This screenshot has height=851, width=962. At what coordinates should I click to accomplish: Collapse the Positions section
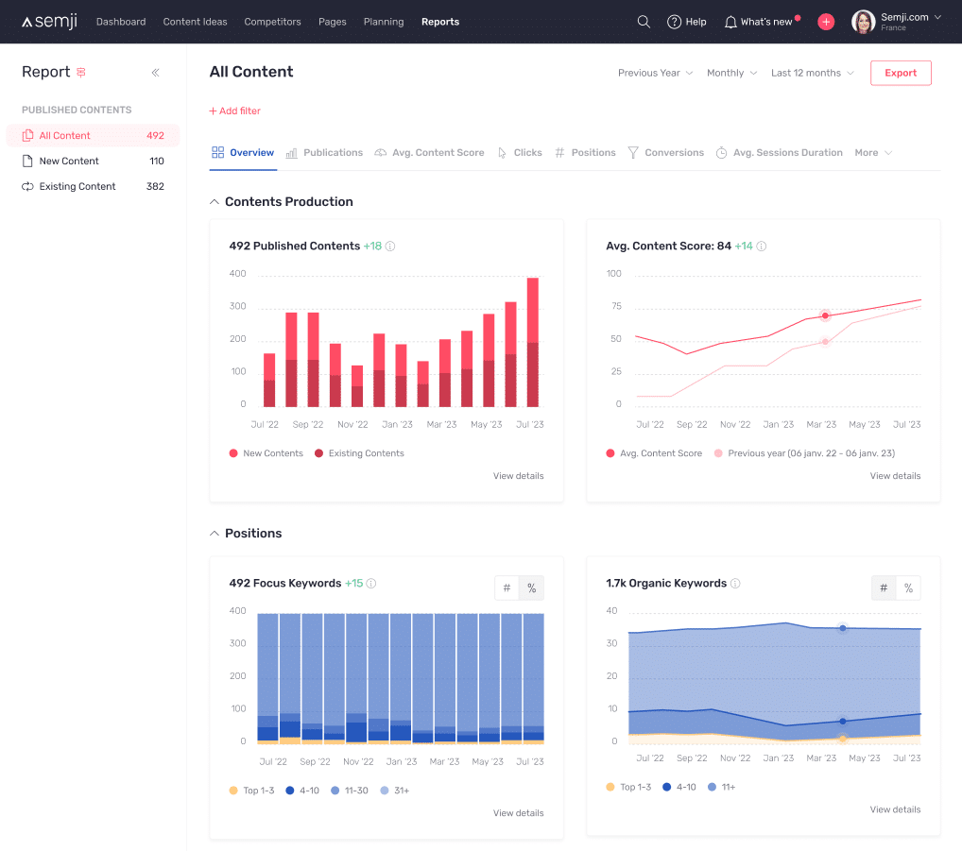[215, 534]
